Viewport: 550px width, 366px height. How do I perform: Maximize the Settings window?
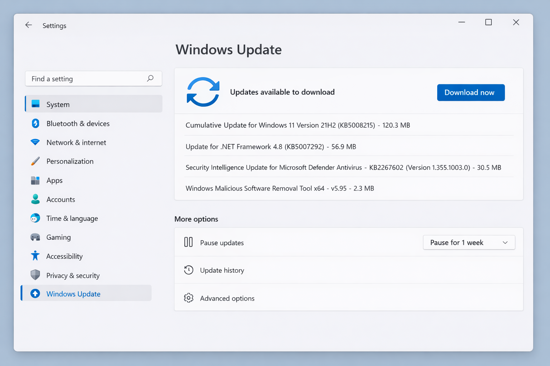(x=488, y=22)
